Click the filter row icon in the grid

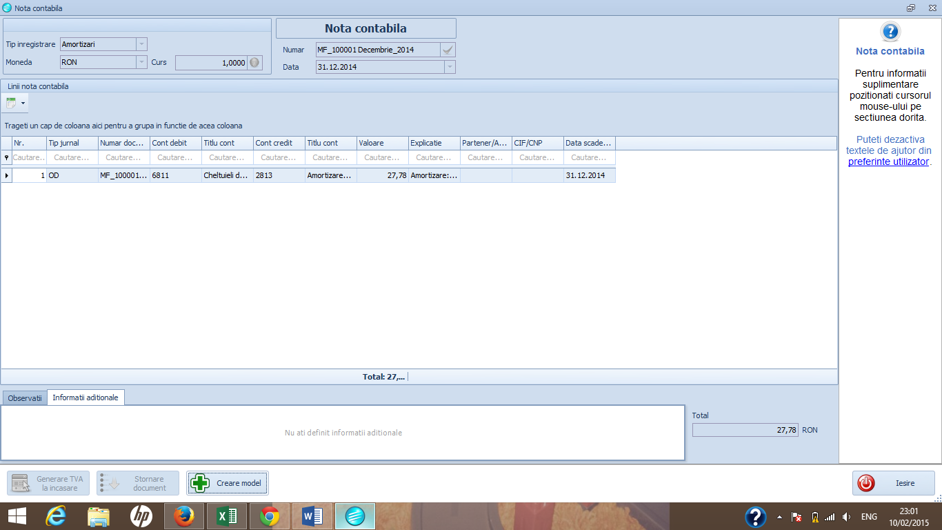pos(6,157)
